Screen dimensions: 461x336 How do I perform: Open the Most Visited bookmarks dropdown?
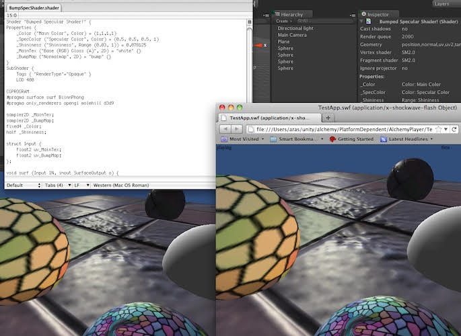coord(243,139)
